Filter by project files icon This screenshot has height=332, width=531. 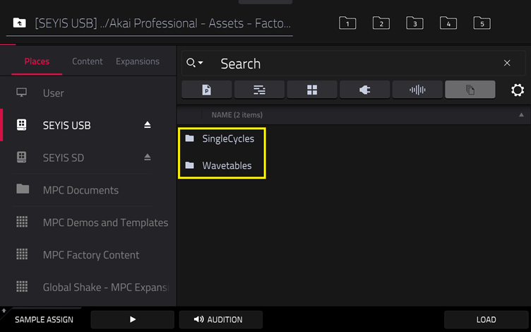(207, 90)
